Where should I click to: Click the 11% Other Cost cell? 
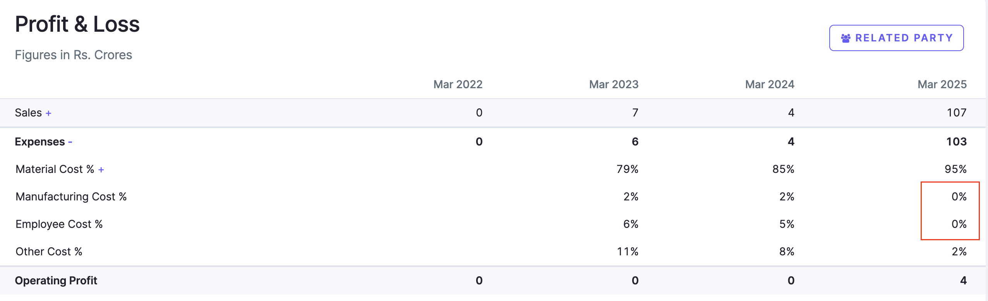(x=627, y=251)
